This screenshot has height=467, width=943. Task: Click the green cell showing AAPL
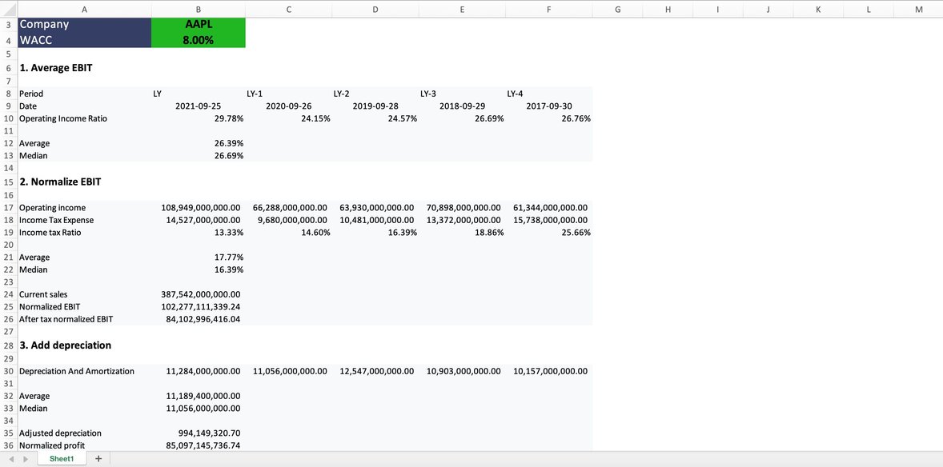[x=198, y=24]
